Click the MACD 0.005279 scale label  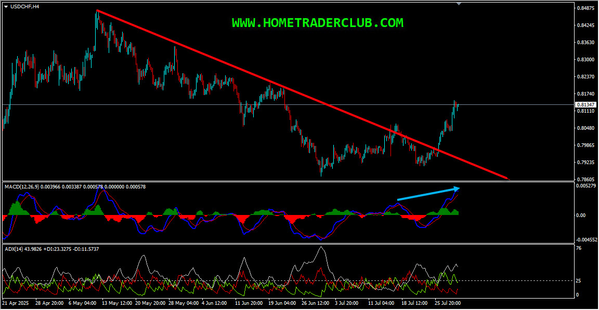pyautogui.click(x=586, y=186)
